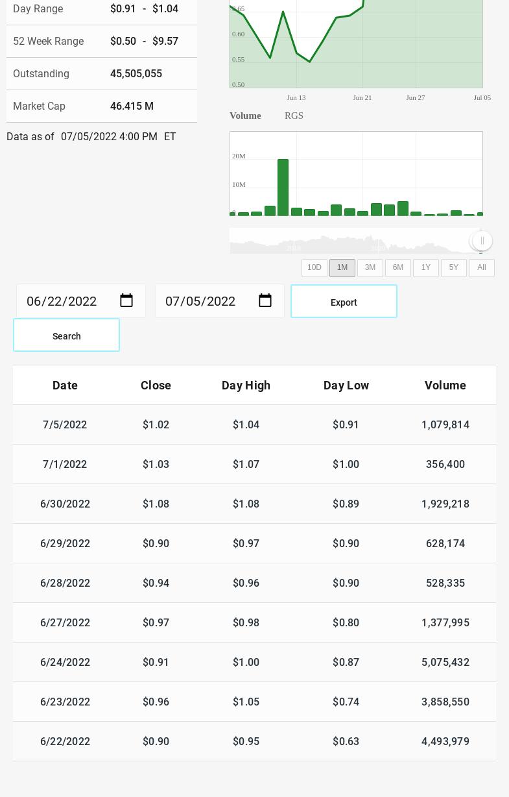Grab the chart range navigator handle

[x=482, y=241]
